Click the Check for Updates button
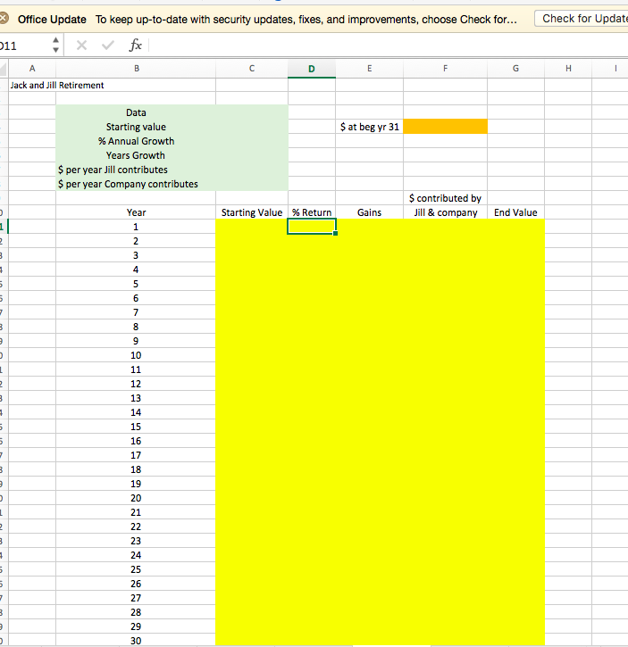Viewport: 628px width, 647px height. point(582,19)
